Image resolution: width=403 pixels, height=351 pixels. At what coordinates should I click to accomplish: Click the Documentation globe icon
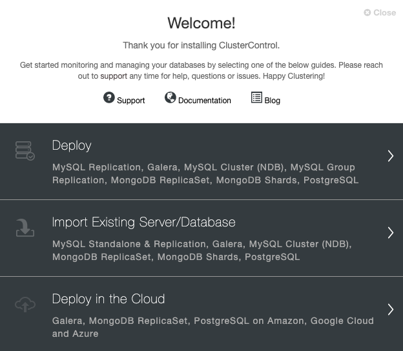point(170,97)
